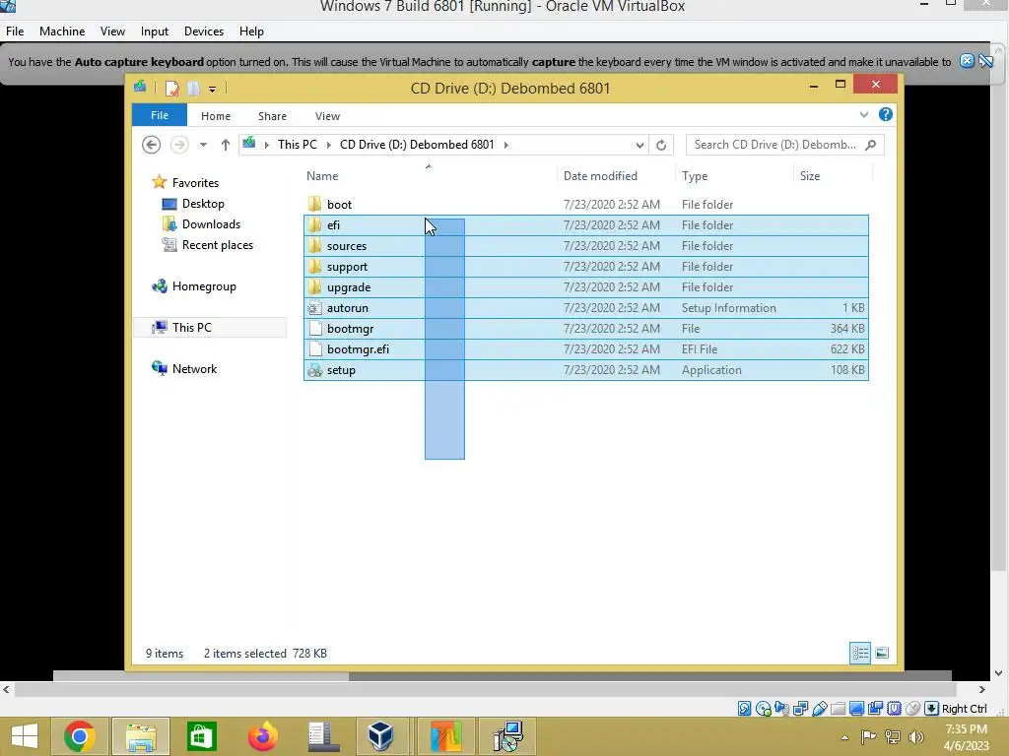Viewport: 1009px width, 756px height.
Task: Click VirtualBox shared folders indicator
Action: pyautogui.click(x=838, y=709)
